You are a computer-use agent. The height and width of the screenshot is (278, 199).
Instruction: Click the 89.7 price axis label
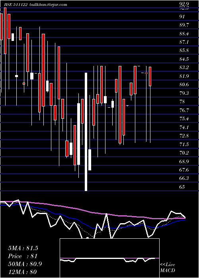coord(184,25)
